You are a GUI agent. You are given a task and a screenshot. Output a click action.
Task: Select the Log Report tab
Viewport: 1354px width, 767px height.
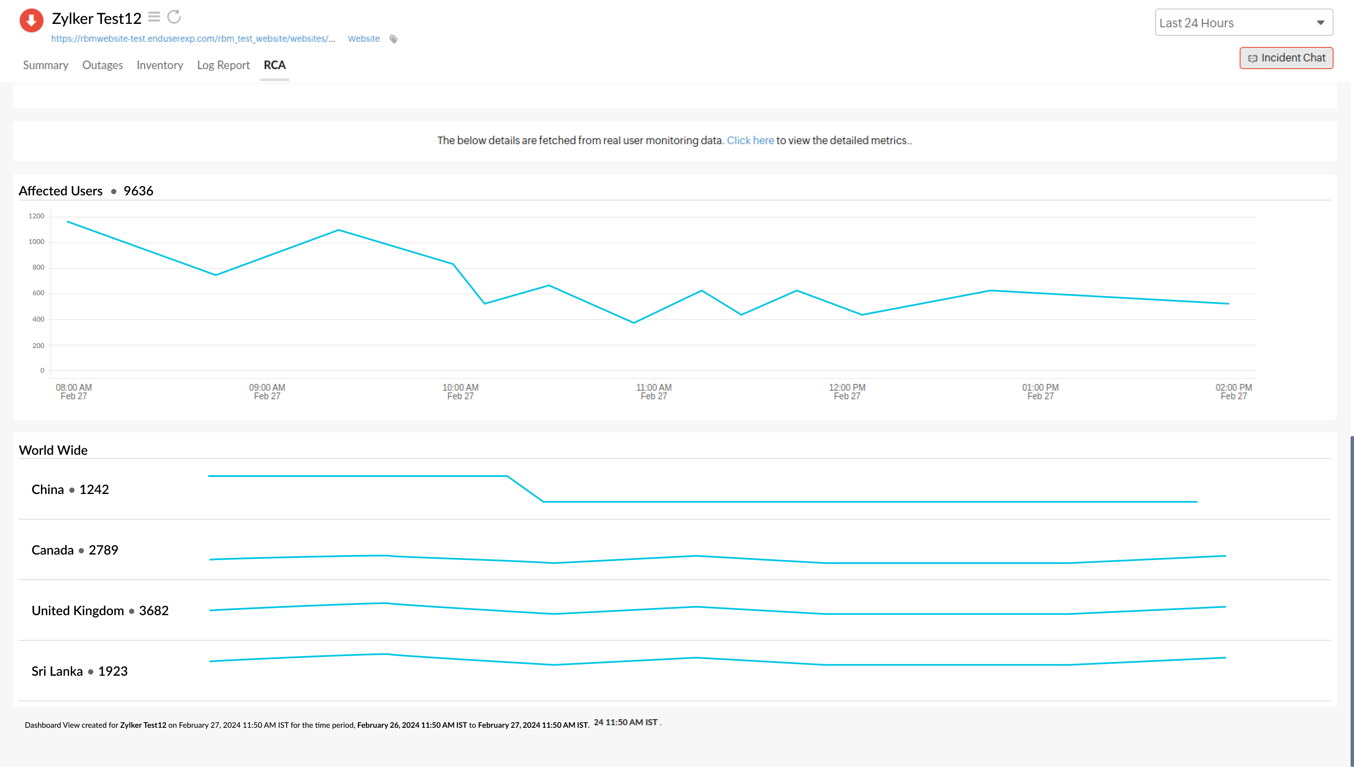tap(223, 65)
